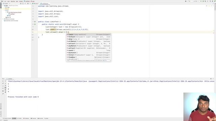Open Build tool window
Image resolution: width=216 pixels, height=121 pixels.
pyautogui.click(x=46, y=118)
